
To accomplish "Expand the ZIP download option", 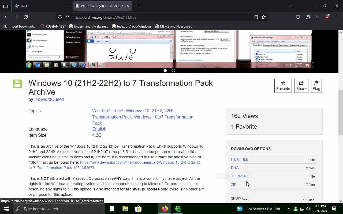I will pos(234,185).
